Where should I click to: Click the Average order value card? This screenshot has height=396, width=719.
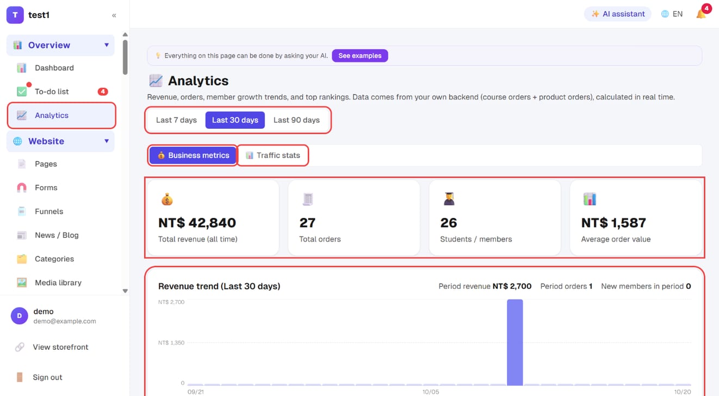click(x=636, y=218)
